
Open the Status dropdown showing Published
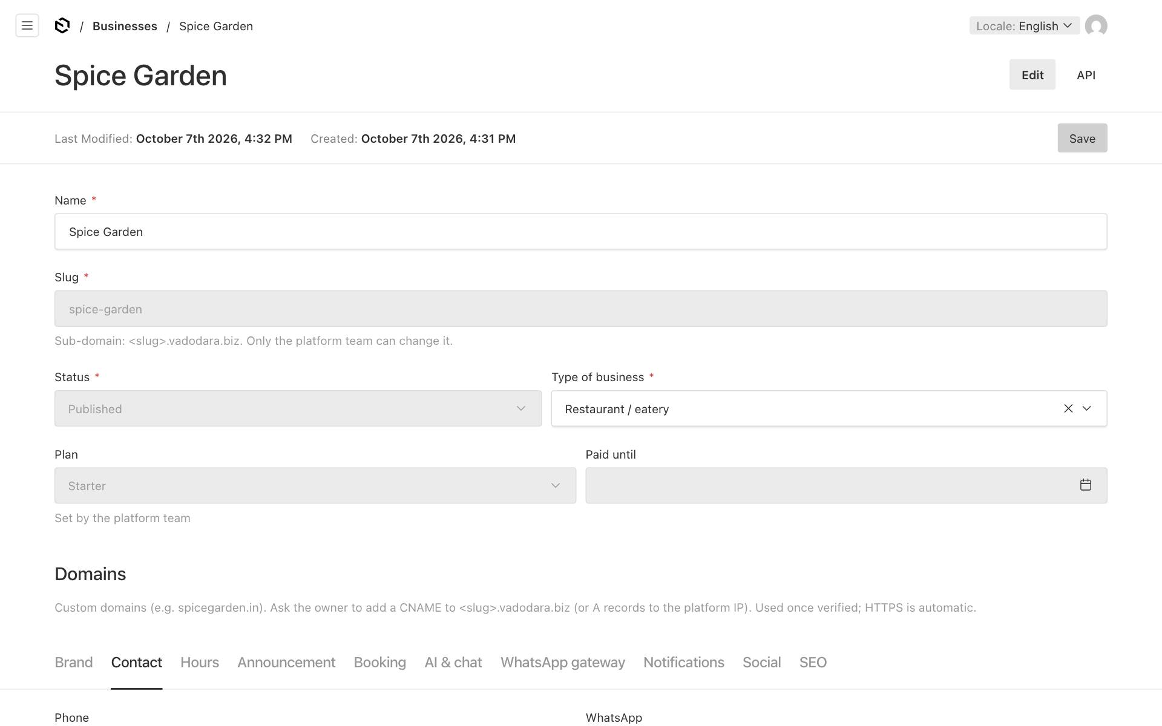[298, 408]
